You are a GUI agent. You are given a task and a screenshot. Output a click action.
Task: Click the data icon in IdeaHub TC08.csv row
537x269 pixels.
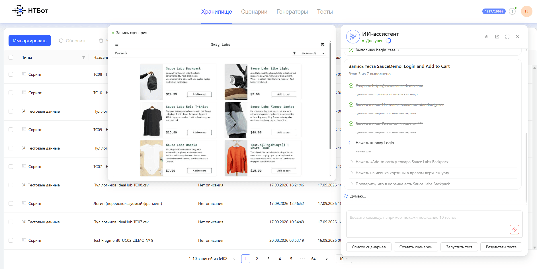coord(24,185)
